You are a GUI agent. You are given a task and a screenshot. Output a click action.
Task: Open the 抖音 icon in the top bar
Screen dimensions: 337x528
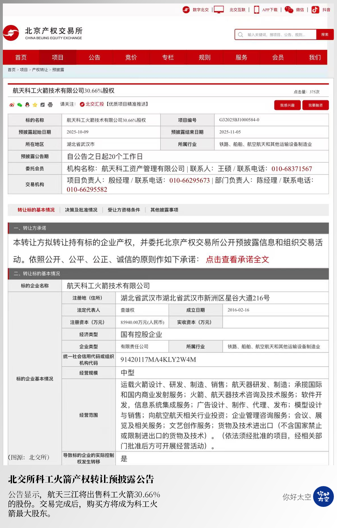315,10
